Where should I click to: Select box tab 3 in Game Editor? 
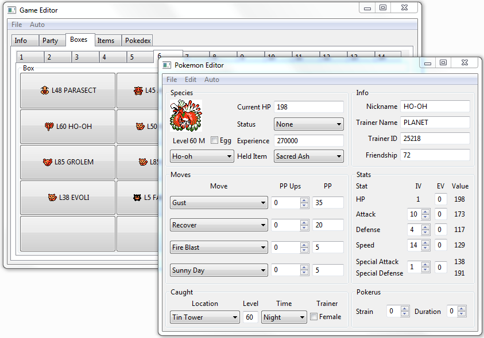85,57
